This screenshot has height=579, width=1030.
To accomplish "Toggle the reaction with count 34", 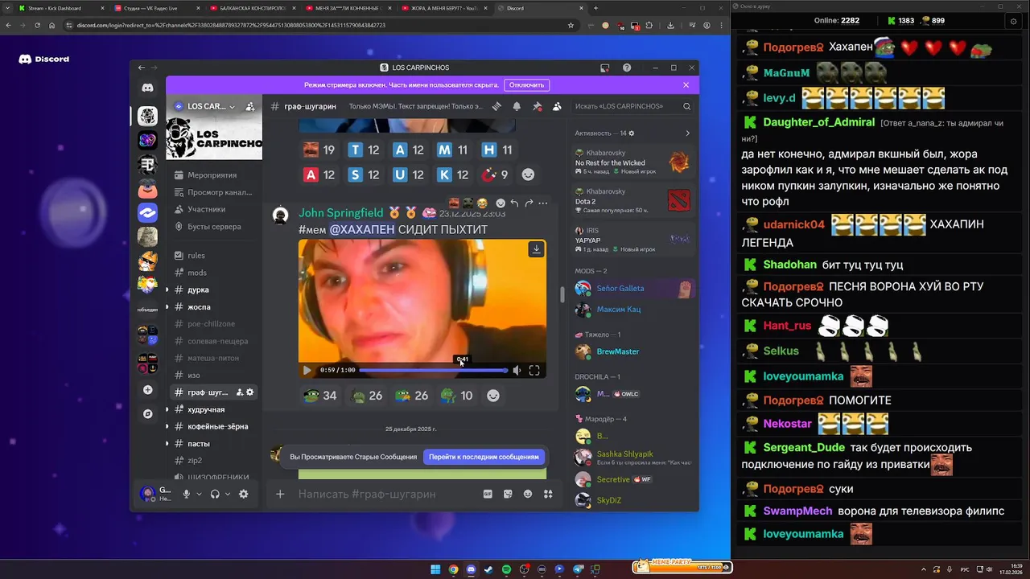I will point(319,396).
